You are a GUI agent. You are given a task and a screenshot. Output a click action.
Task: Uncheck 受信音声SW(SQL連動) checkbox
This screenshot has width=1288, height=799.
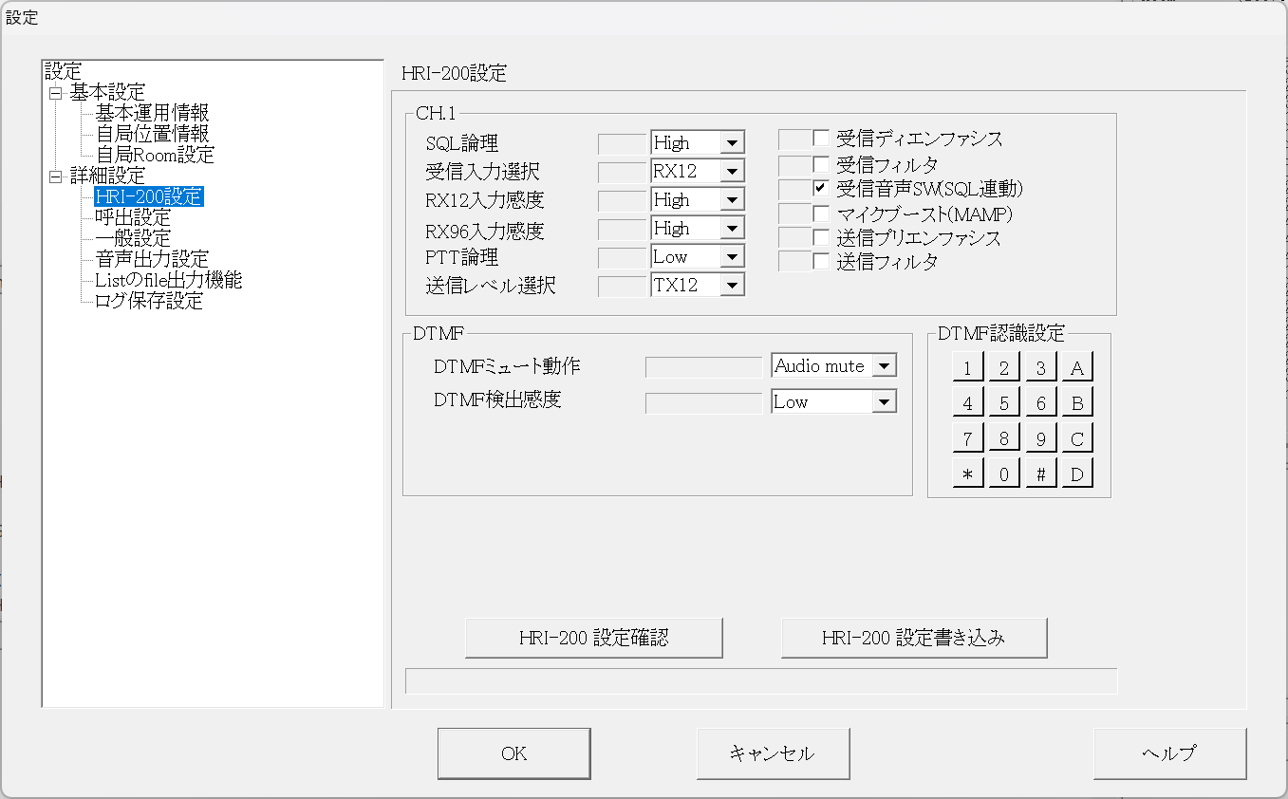pyautogui.click(x=820, y=188)
